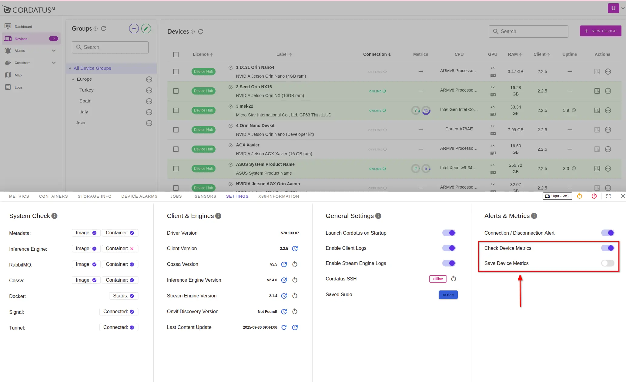Image resolution: width=626 pixels, height=382 pixels.
Task: Click the NEW DEVICE button
Action: click(600, 31)
